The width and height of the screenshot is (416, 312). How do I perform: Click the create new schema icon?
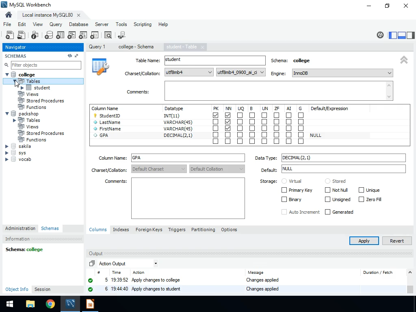[48, 35]
